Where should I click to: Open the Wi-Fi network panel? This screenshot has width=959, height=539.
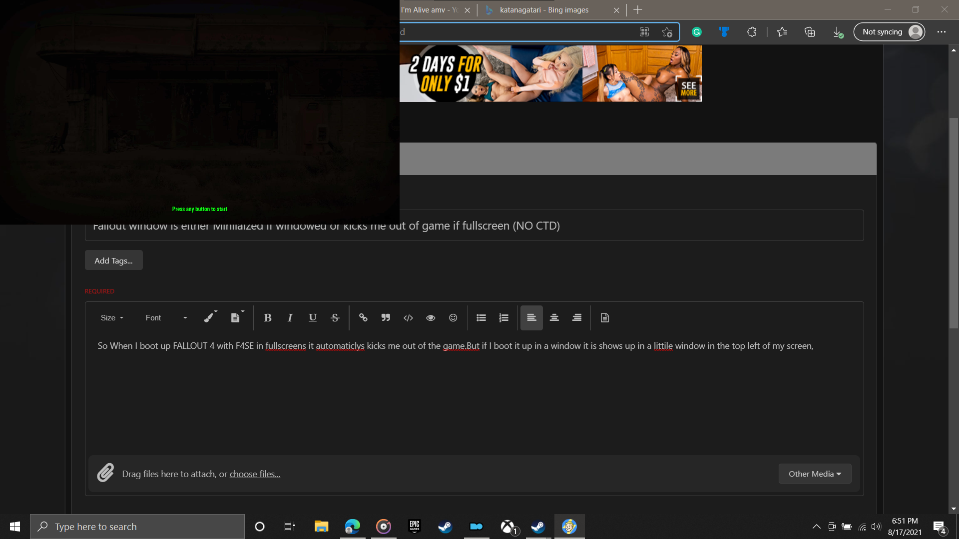tap(862, 527)
